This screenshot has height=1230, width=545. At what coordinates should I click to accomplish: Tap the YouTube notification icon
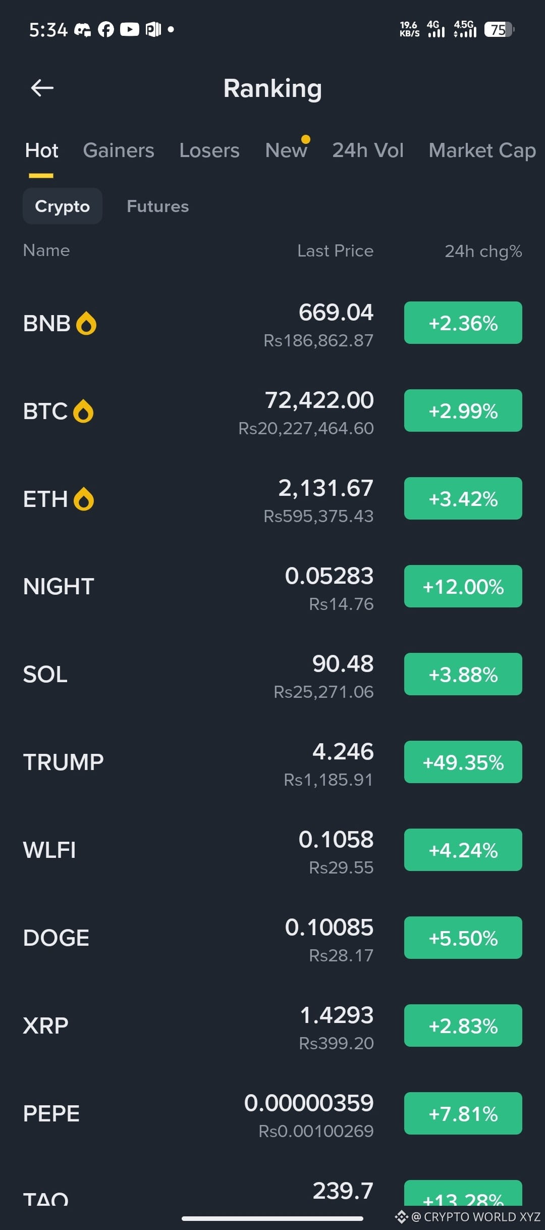pos(129,30)
